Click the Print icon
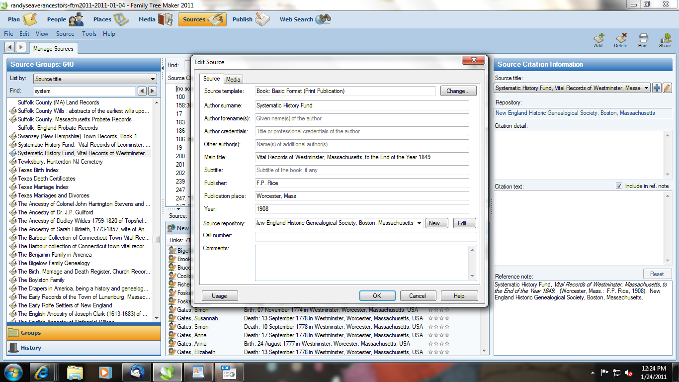Viewport: 679px width, 382px height. point(643,41)
